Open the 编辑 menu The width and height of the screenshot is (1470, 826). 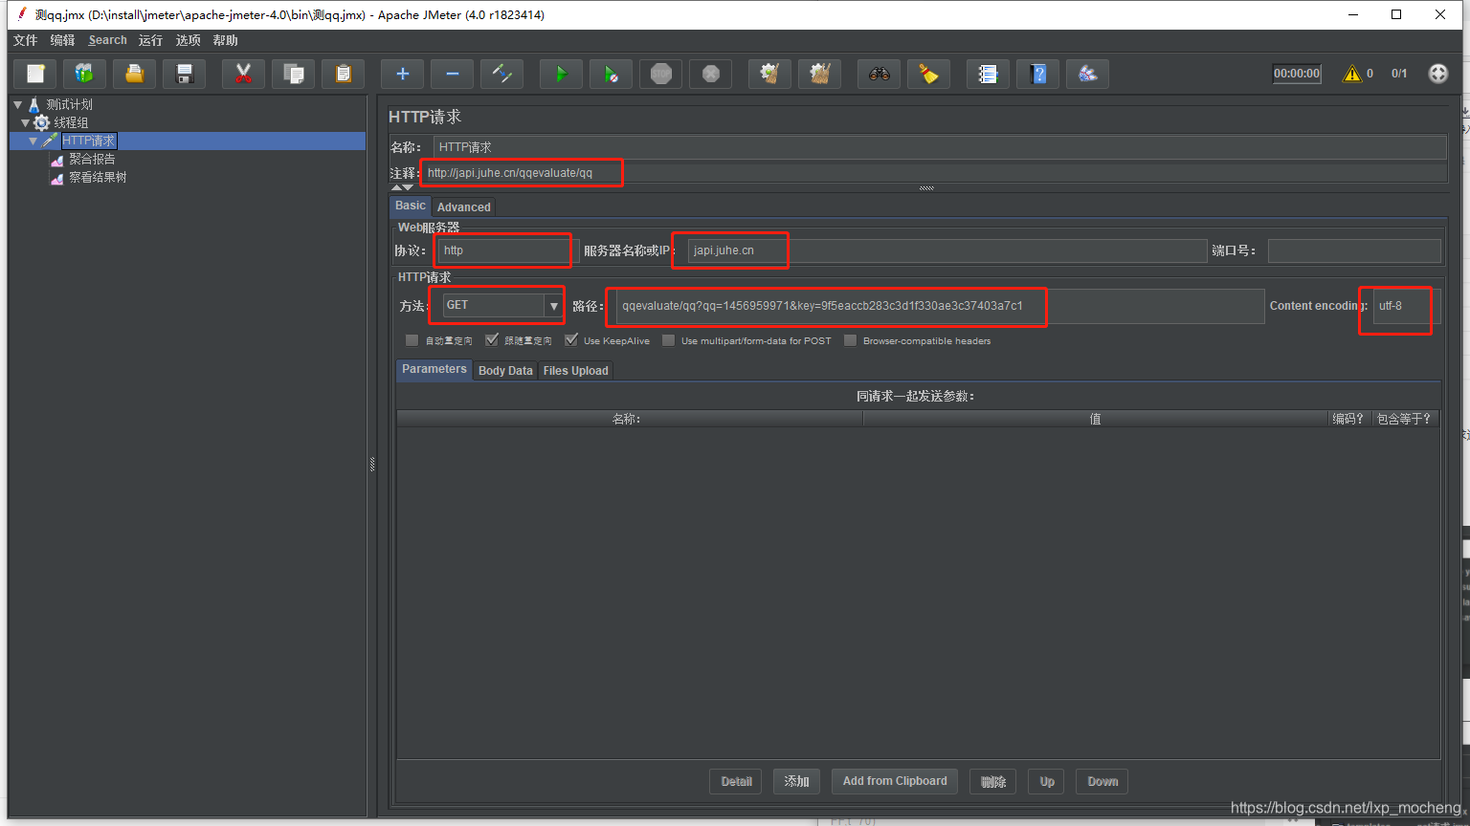pos(62,40)
